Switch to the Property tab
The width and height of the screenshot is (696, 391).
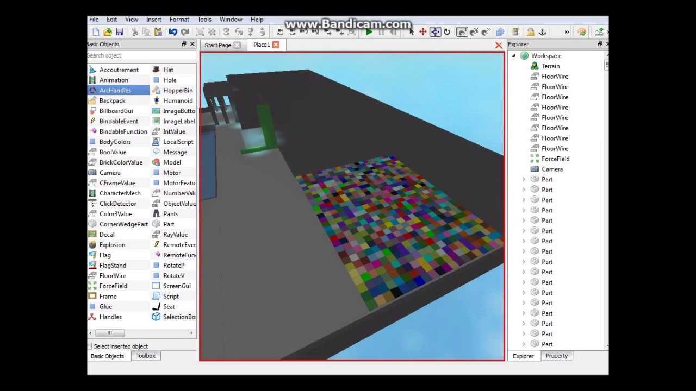coord(557,356)
